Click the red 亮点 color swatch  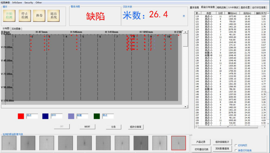tap(21, 116)
